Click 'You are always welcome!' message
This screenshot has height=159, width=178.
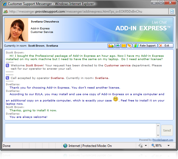pos(28,117)
